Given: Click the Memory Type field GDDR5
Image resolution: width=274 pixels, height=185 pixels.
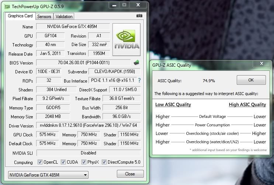Looking at the screenshot, I should pyautogui.click(x=53, y=108).
